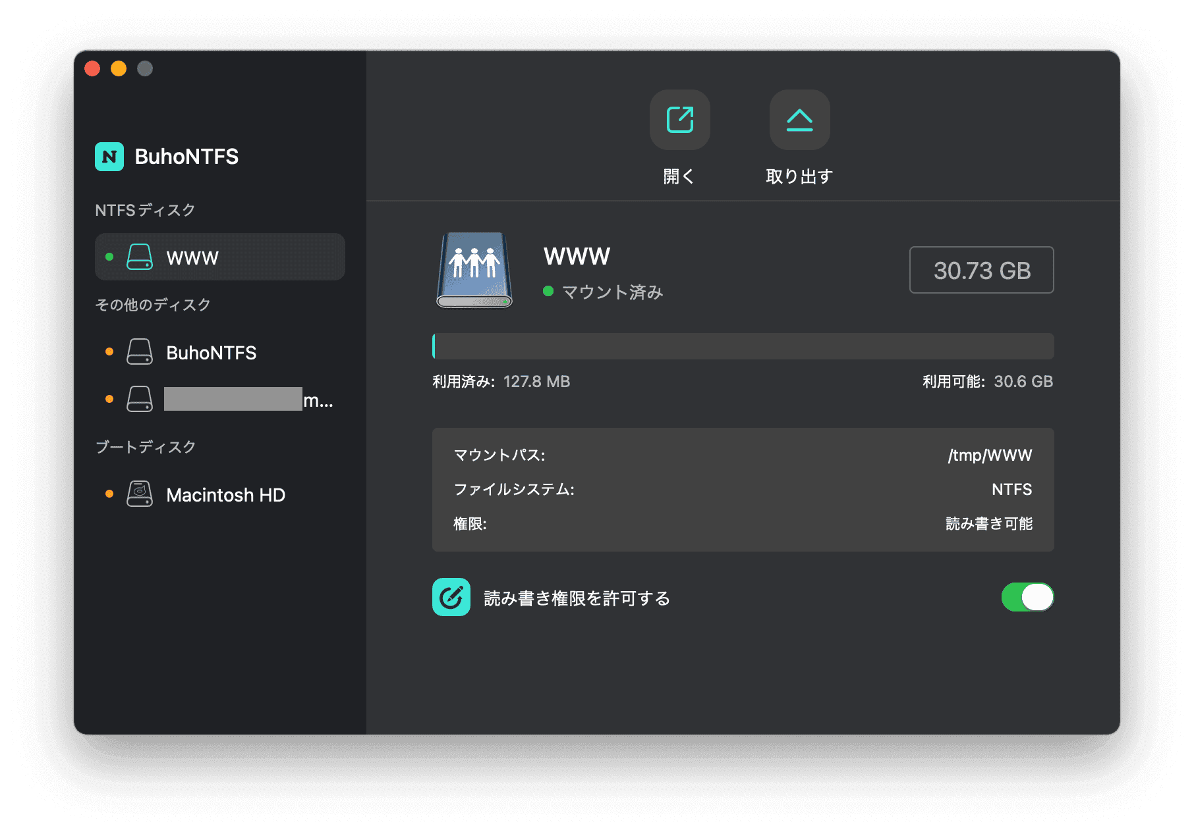Screen dimensions: 1194x832
Task: Click the NTFS file system value
Action: pos(1011,489)
